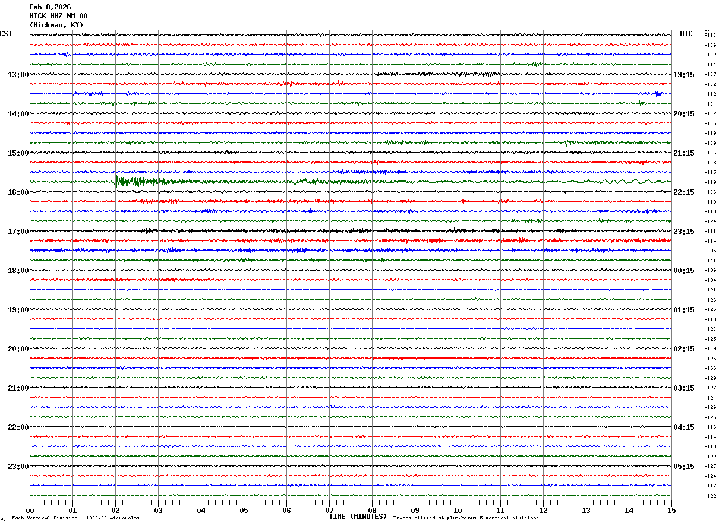719x526 pixels.
Task: Click the 05:15 UTC time label
Action: (x=683, y=467)
